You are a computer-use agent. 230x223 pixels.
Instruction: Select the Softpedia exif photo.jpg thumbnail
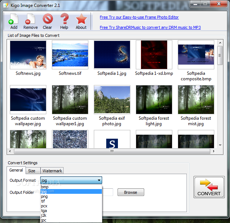112,100
